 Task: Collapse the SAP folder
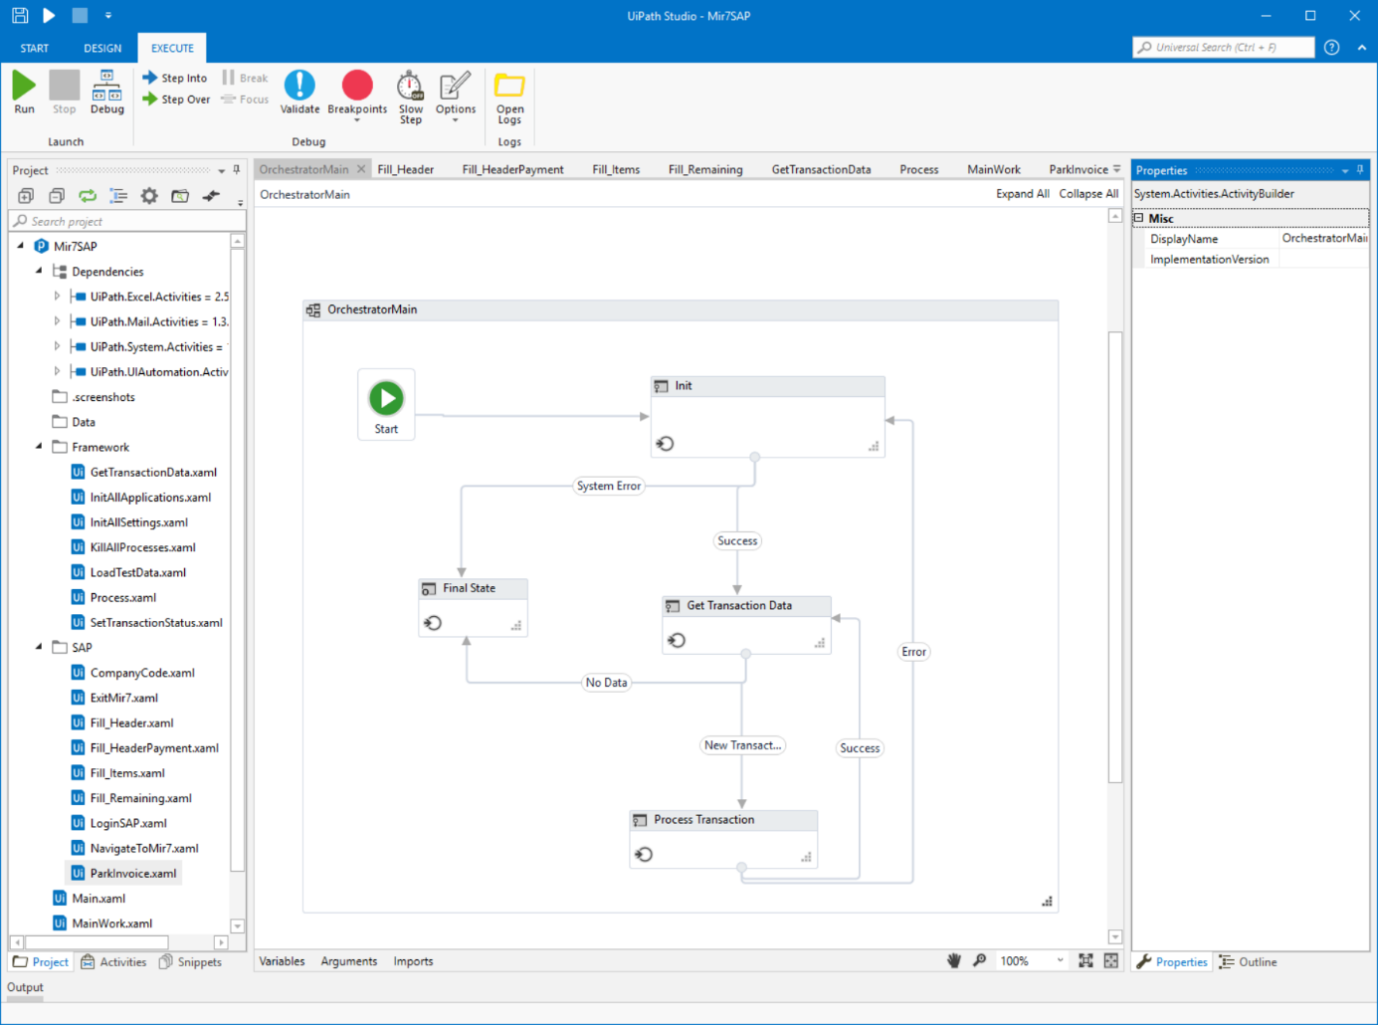(39, 647)
